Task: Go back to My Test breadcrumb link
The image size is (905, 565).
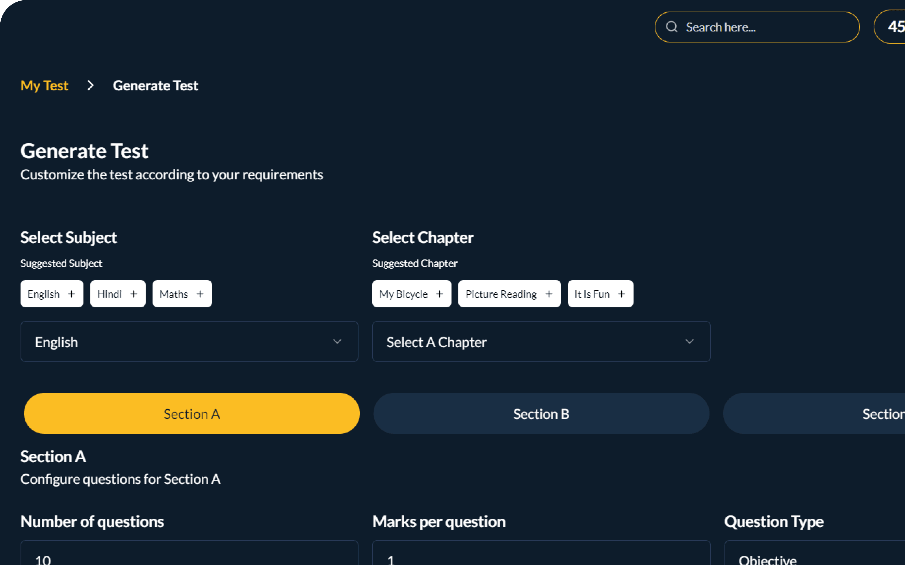Action: point(44,86)
